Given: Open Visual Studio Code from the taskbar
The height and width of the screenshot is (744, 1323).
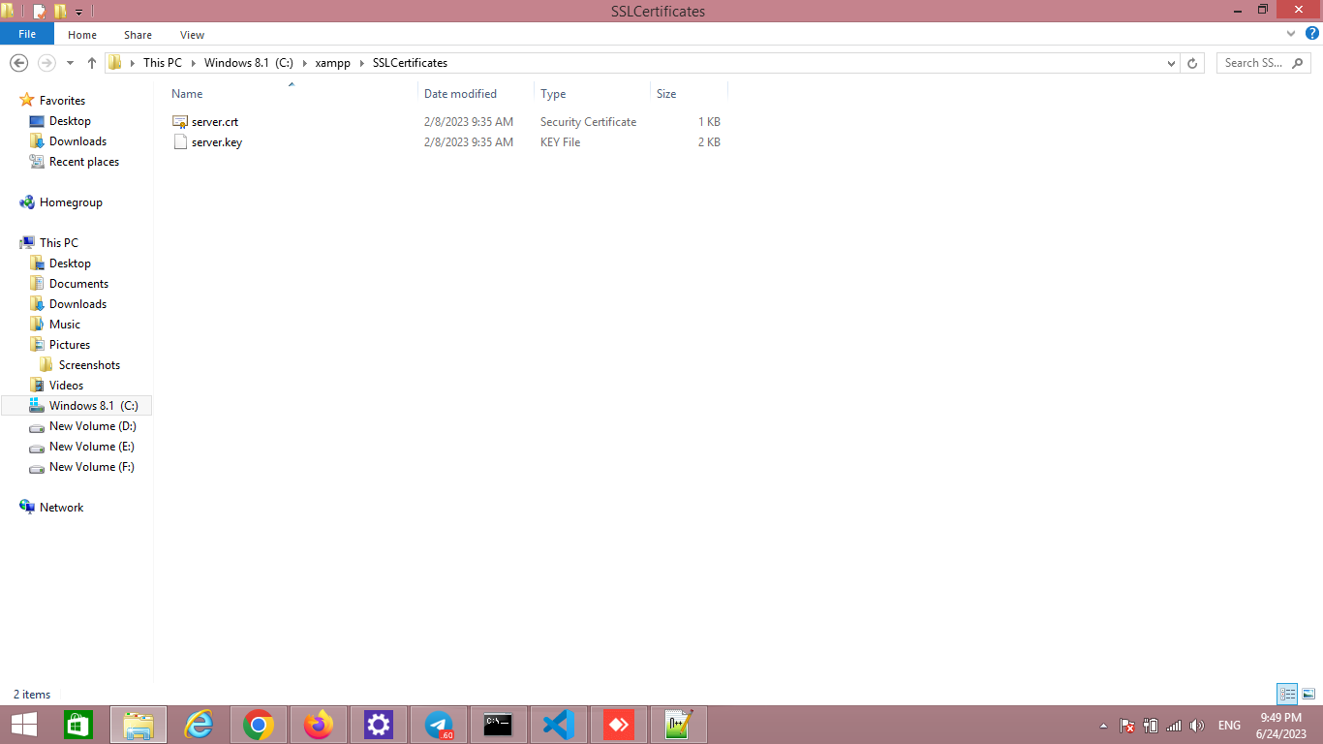Looking at the screenshot, I should 559,725.
